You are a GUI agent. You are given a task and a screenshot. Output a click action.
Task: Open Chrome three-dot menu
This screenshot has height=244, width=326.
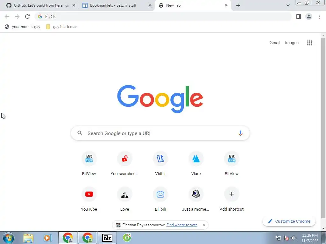319,17
